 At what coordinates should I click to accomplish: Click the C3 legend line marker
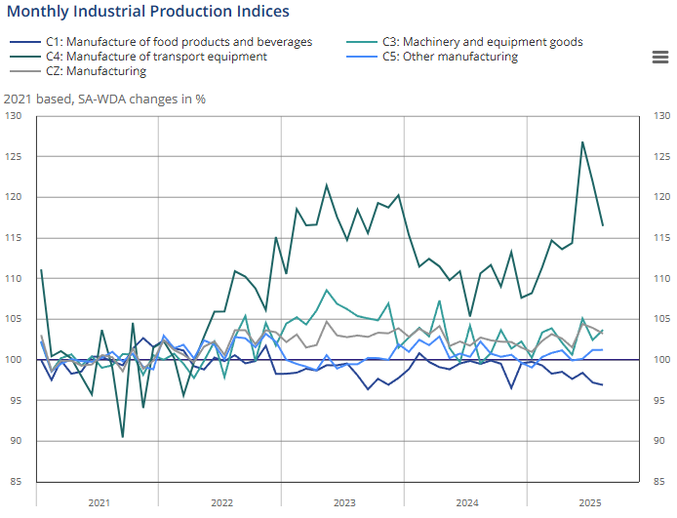tap(362, 42)
